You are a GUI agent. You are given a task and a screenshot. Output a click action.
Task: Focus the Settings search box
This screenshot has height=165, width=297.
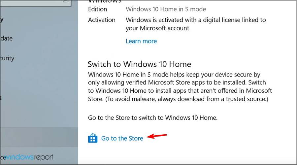pos(33,1)
